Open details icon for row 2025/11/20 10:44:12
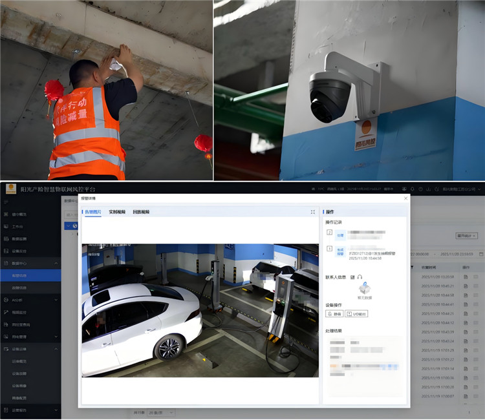The height and width of the screenshot is (420, 485). click(466, 322)
